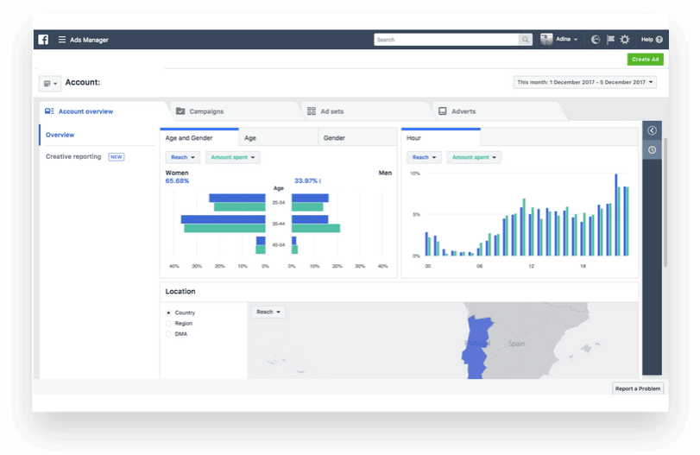Click the clock history icon in sidebar
The width and height of the screenshot is (700, 455).
[x=652, y=149]
